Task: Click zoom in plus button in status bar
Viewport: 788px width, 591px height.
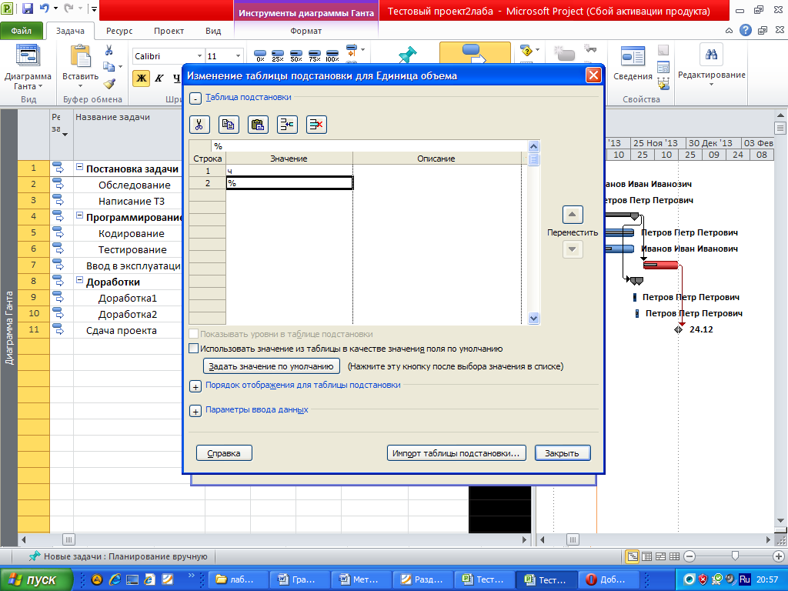Action: point(779,556)
